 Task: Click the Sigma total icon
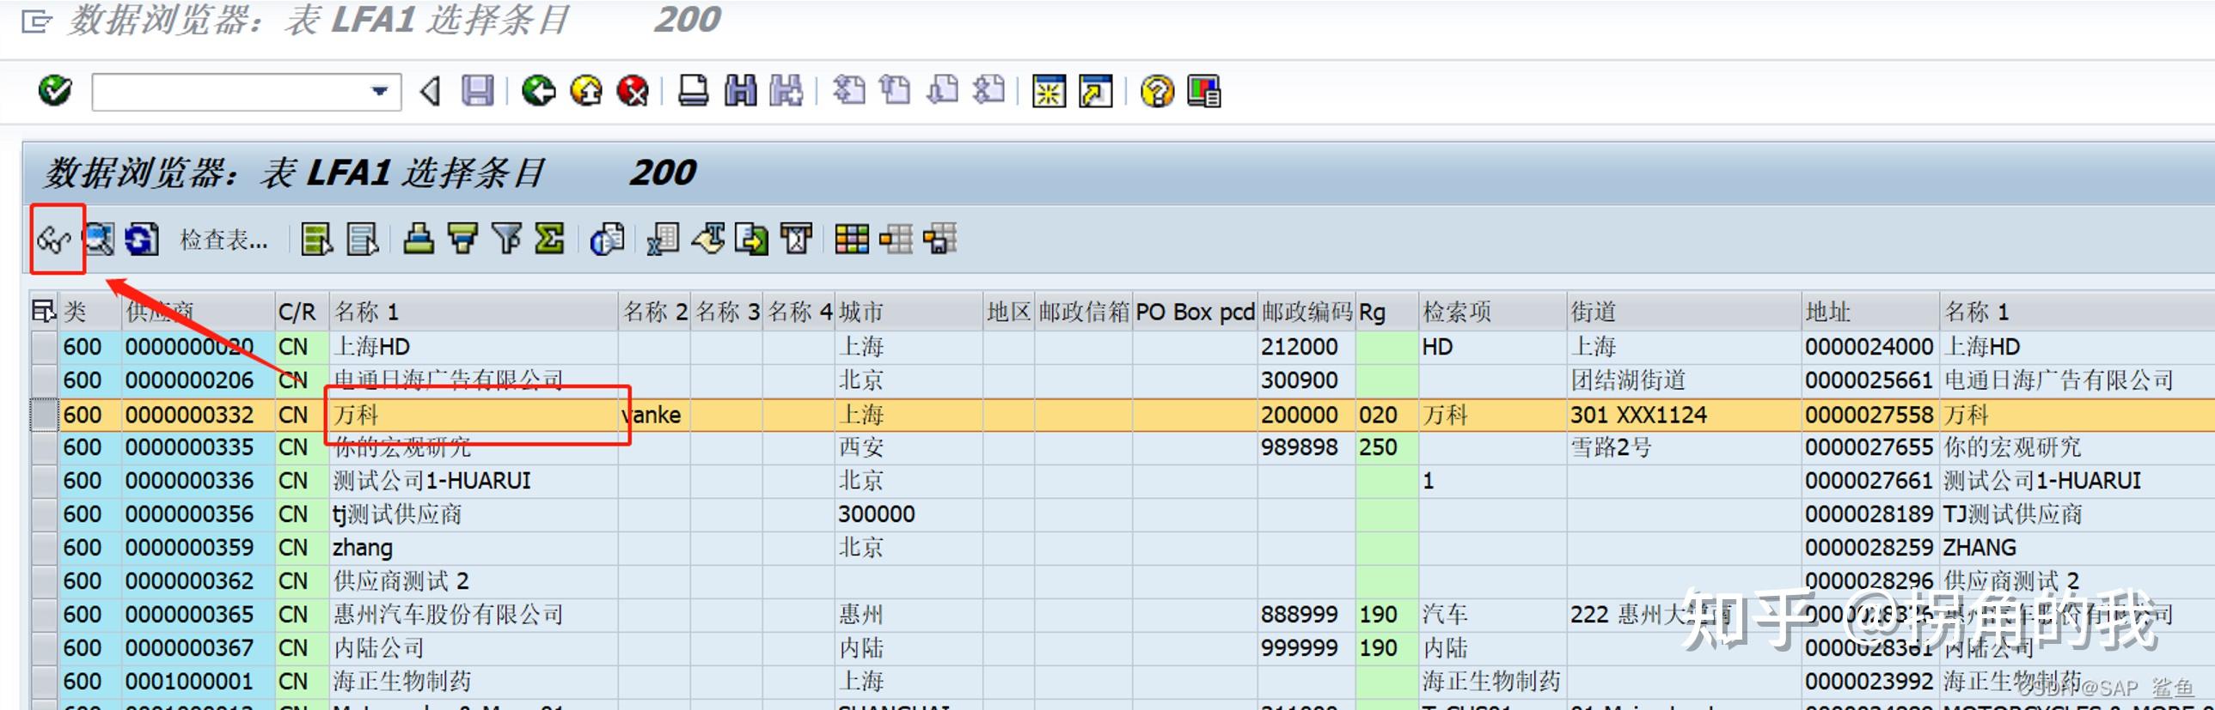(x=549, y=240)
